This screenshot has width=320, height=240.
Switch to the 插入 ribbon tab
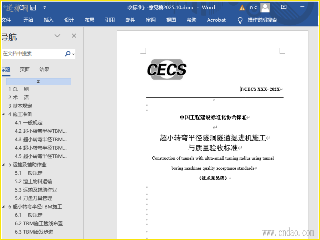48,20
